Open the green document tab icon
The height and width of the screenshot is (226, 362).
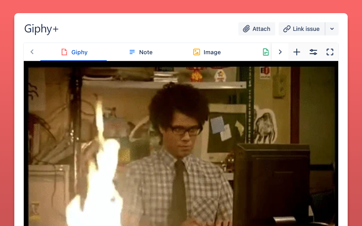click(x=266, y=52)
